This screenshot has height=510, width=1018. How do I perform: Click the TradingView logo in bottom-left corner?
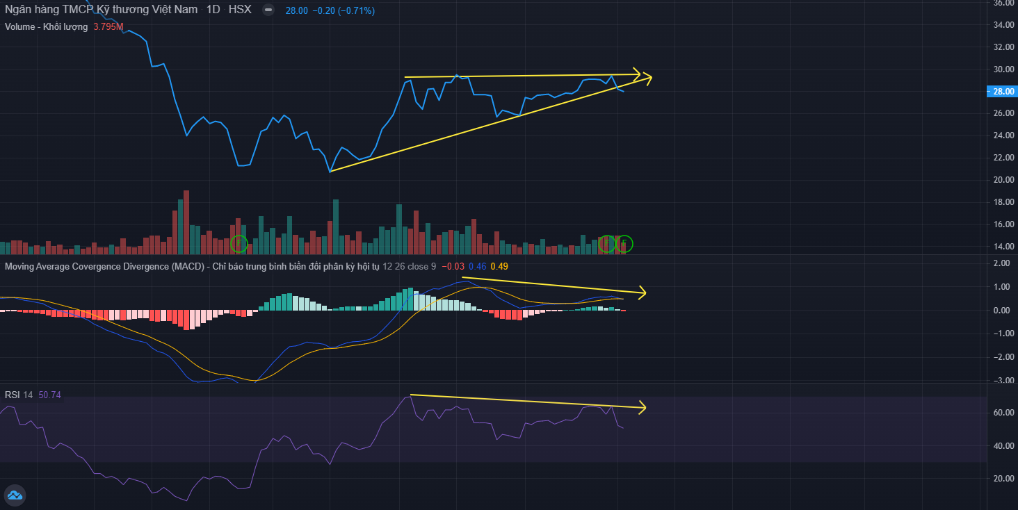pyautogui.click(x=15, y=495)
